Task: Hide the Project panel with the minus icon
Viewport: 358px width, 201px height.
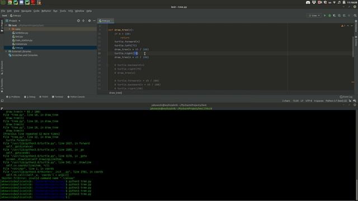Action: tap(95, 21)
